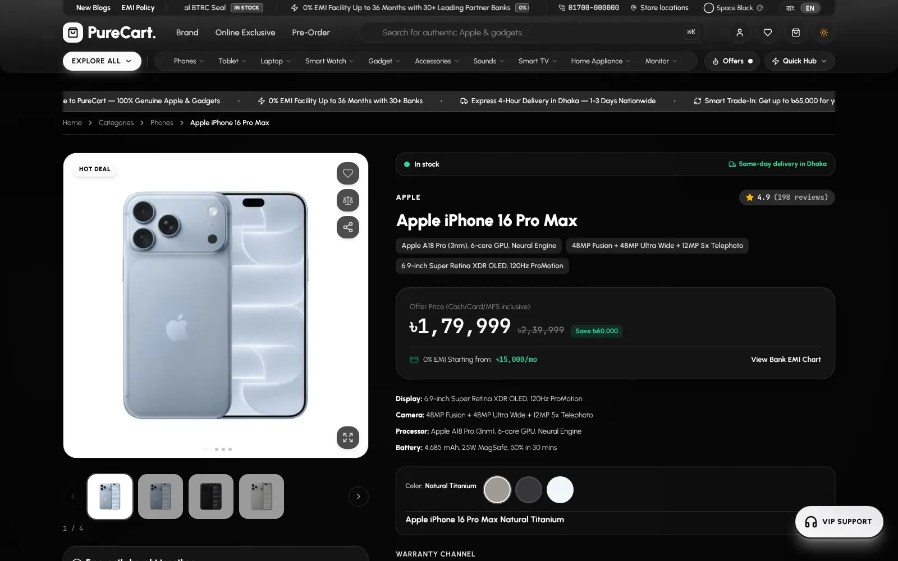
Task: Open EMI Policy link
Action: (x=138, y=8)
